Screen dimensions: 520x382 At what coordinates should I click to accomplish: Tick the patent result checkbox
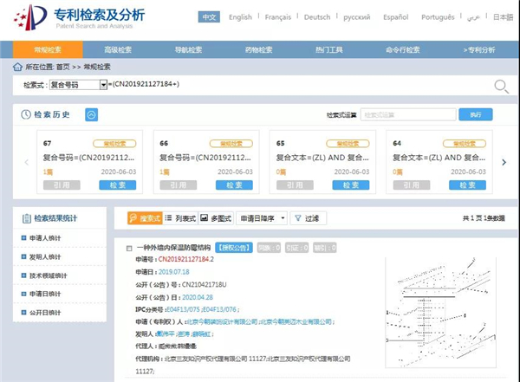point(129,248)
